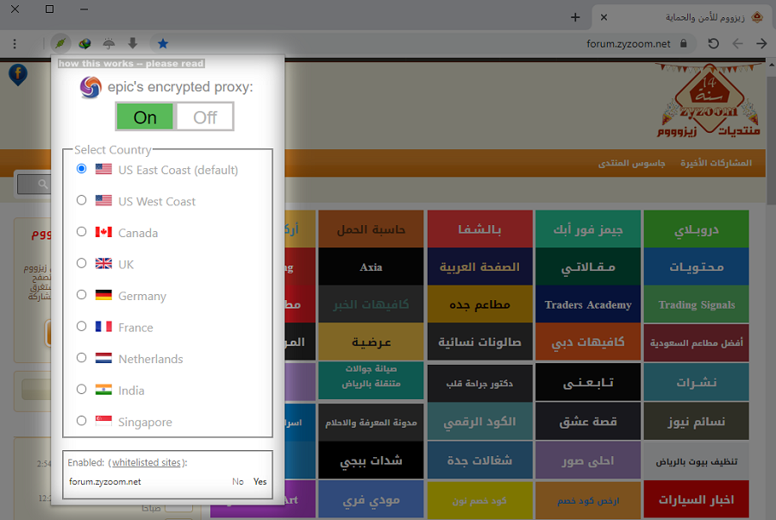Open the تابعنى black tile
Image resolution: width=776 pixels, height=520 pixels.
588,382
